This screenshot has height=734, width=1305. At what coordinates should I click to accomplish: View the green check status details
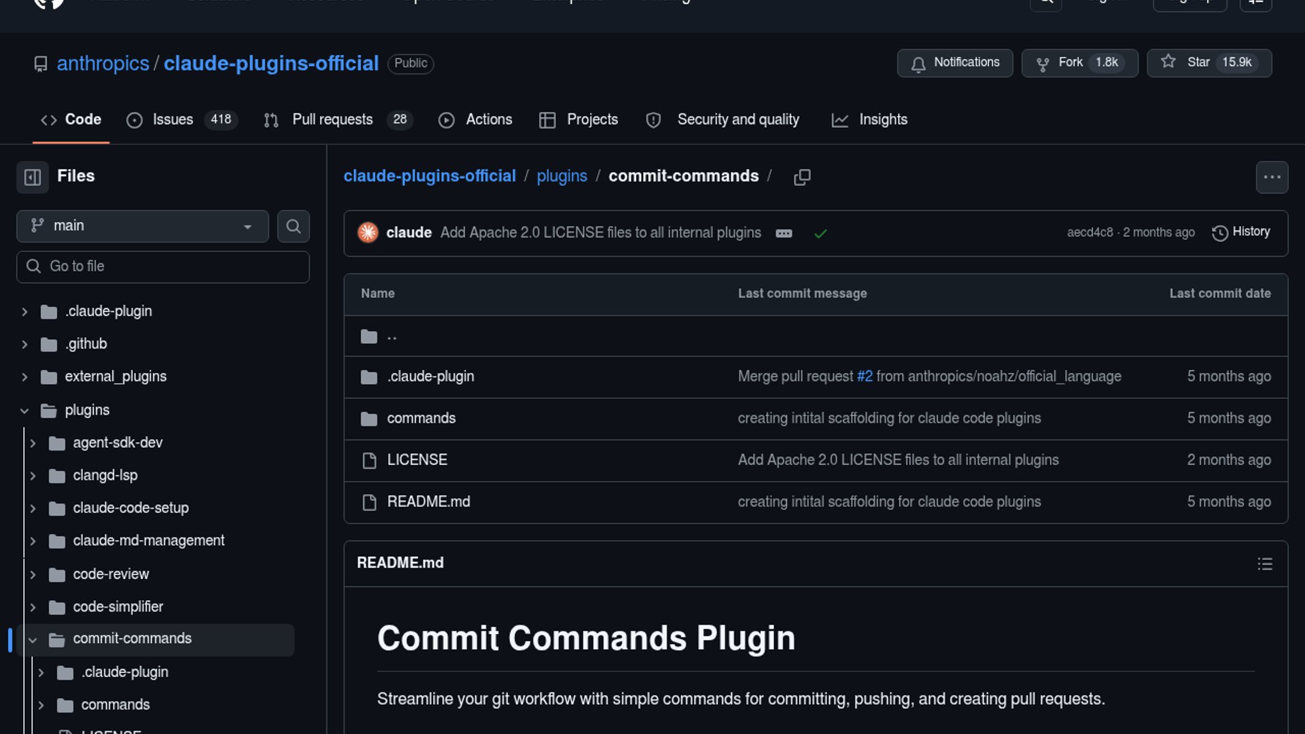coord(820,233)
